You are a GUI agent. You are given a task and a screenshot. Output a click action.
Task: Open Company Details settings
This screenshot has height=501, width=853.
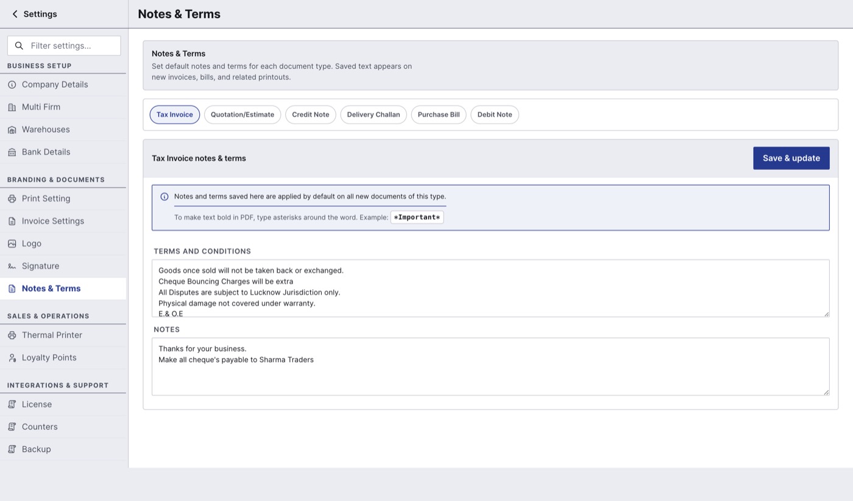(x=63, y=85)
